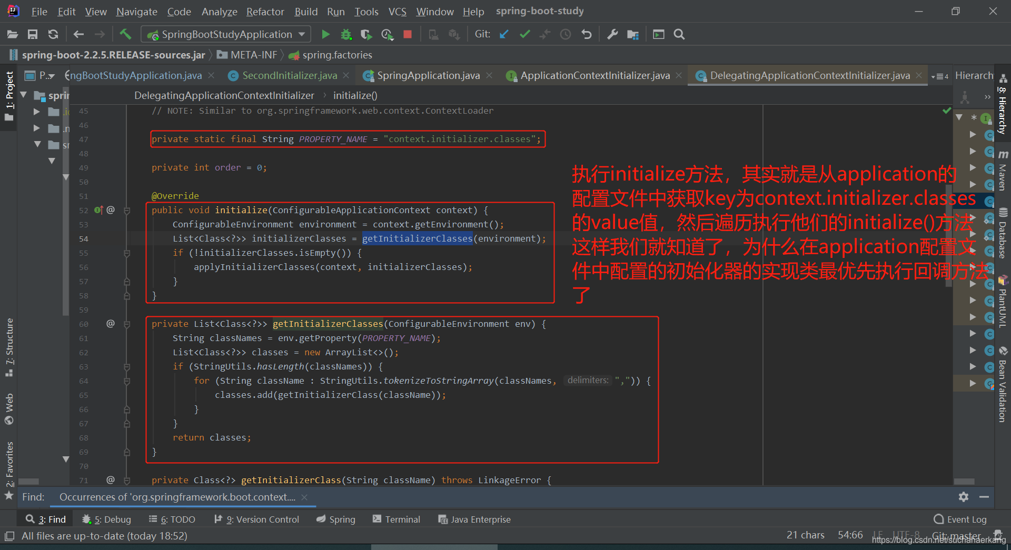This screenshot has width=1011, height=550.
Task: Click the inspection green checkmark in editor
Action: coord(947,111)
